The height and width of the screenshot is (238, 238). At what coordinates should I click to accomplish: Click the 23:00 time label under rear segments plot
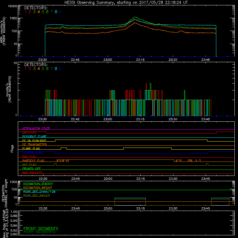108,119
